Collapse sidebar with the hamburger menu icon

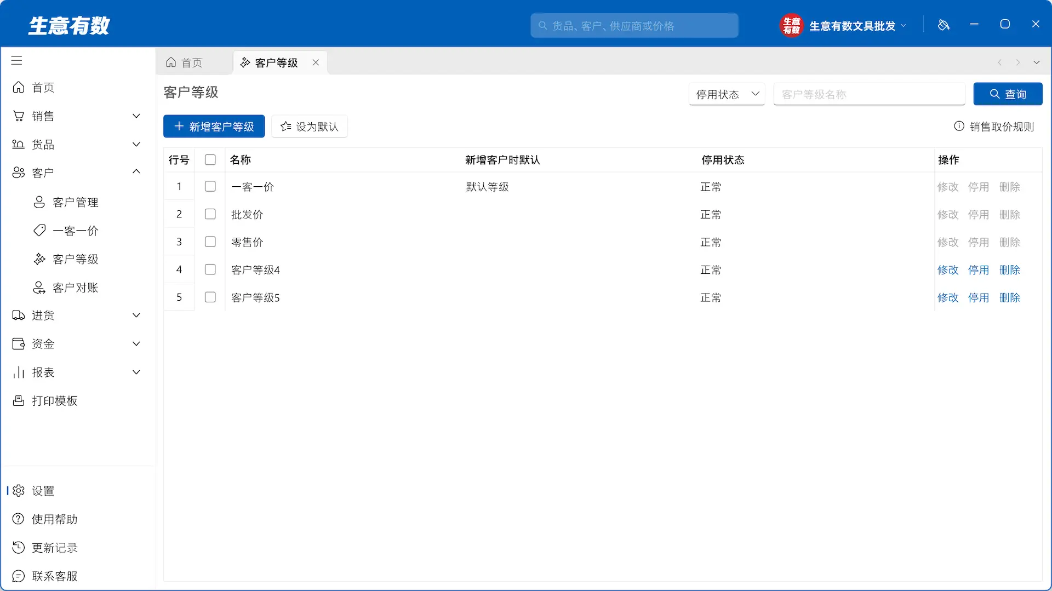[x=17, y=60]
